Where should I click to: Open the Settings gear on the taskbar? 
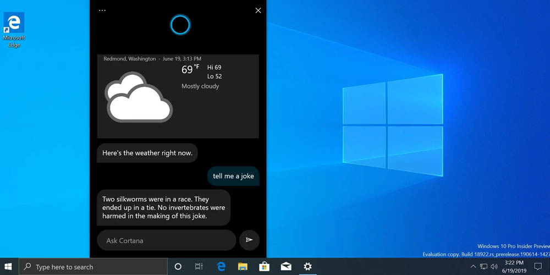(307, 267)
